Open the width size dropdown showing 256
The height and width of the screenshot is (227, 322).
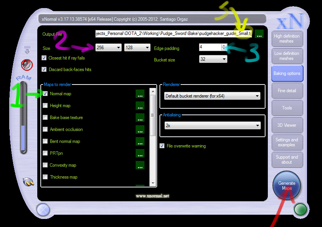tap(108, 48)
